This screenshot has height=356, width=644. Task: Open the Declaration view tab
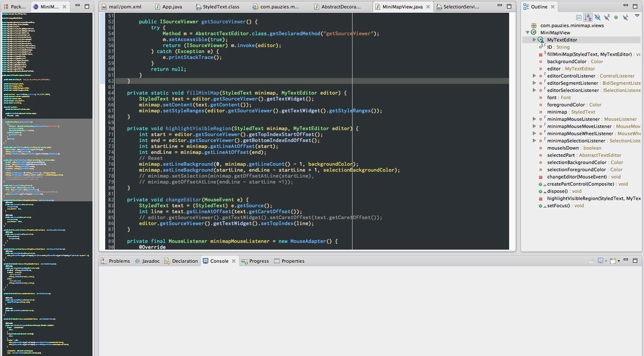(181, 261)
